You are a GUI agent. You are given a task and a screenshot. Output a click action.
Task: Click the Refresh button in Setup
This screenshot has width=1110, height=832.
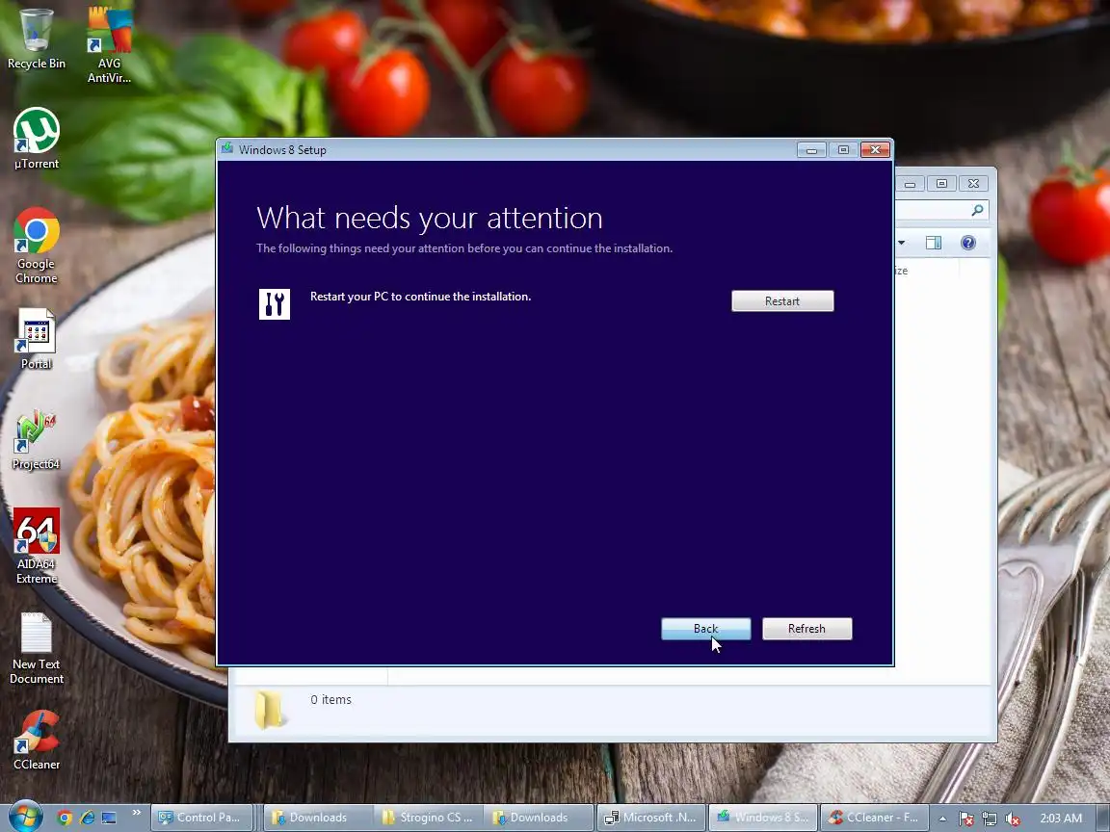pyautogui.click(x=807, y=628)
